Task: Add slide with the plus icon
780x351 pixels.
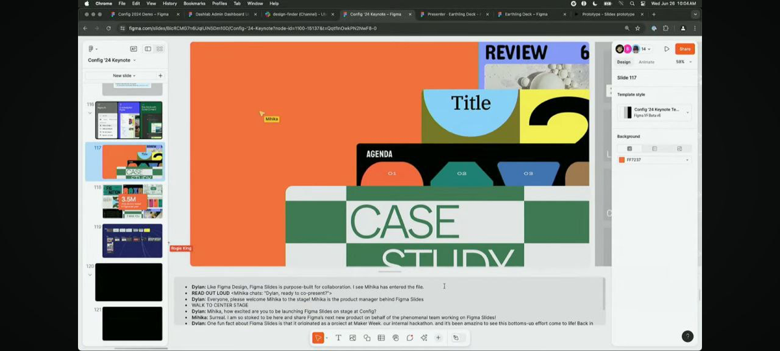Action: point(161,75)
